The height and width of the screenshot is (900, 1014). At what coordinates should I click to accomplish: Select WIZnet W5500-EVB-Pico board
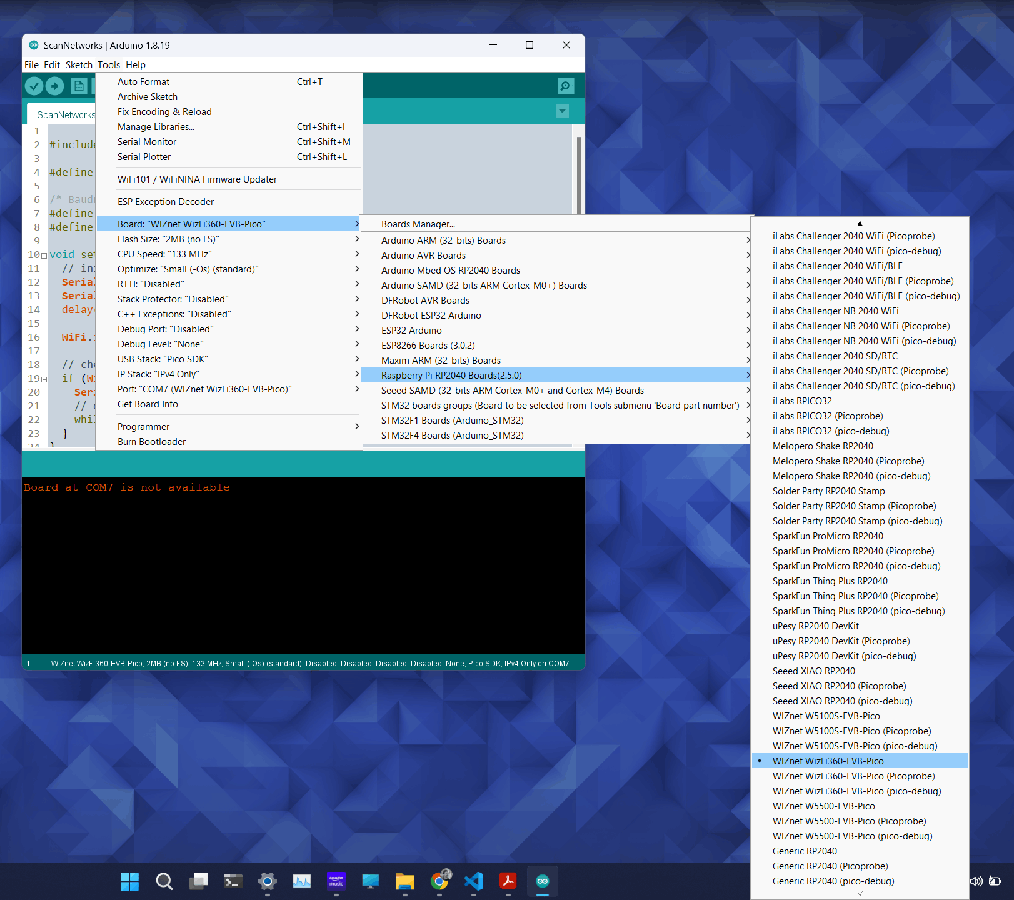click(860, 806)
